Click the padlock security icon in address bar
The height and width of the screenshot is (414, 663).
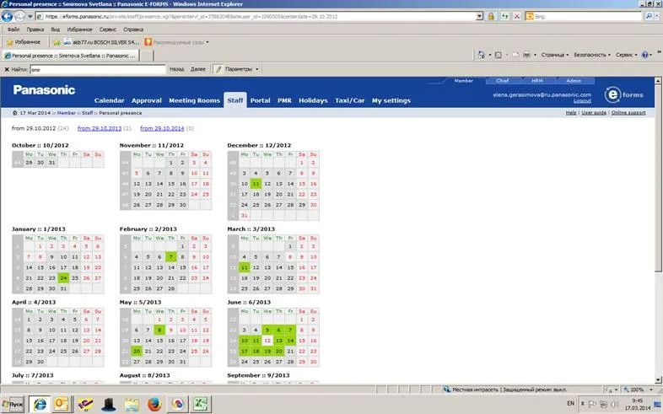pyautogui.click(x=491, y=17)
